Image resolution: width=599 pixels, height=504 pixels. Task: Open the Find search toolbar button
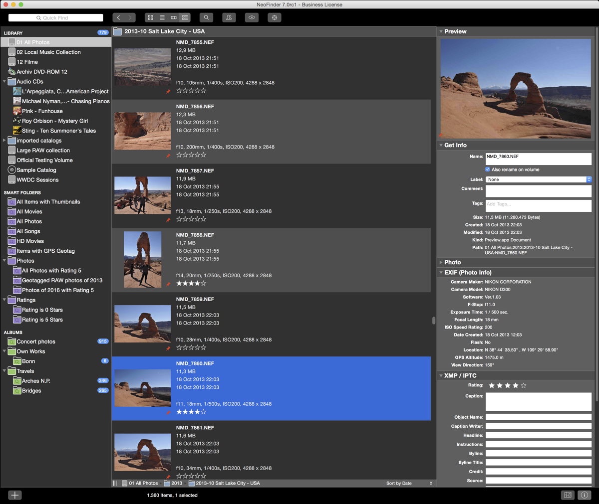pos(206,17)
